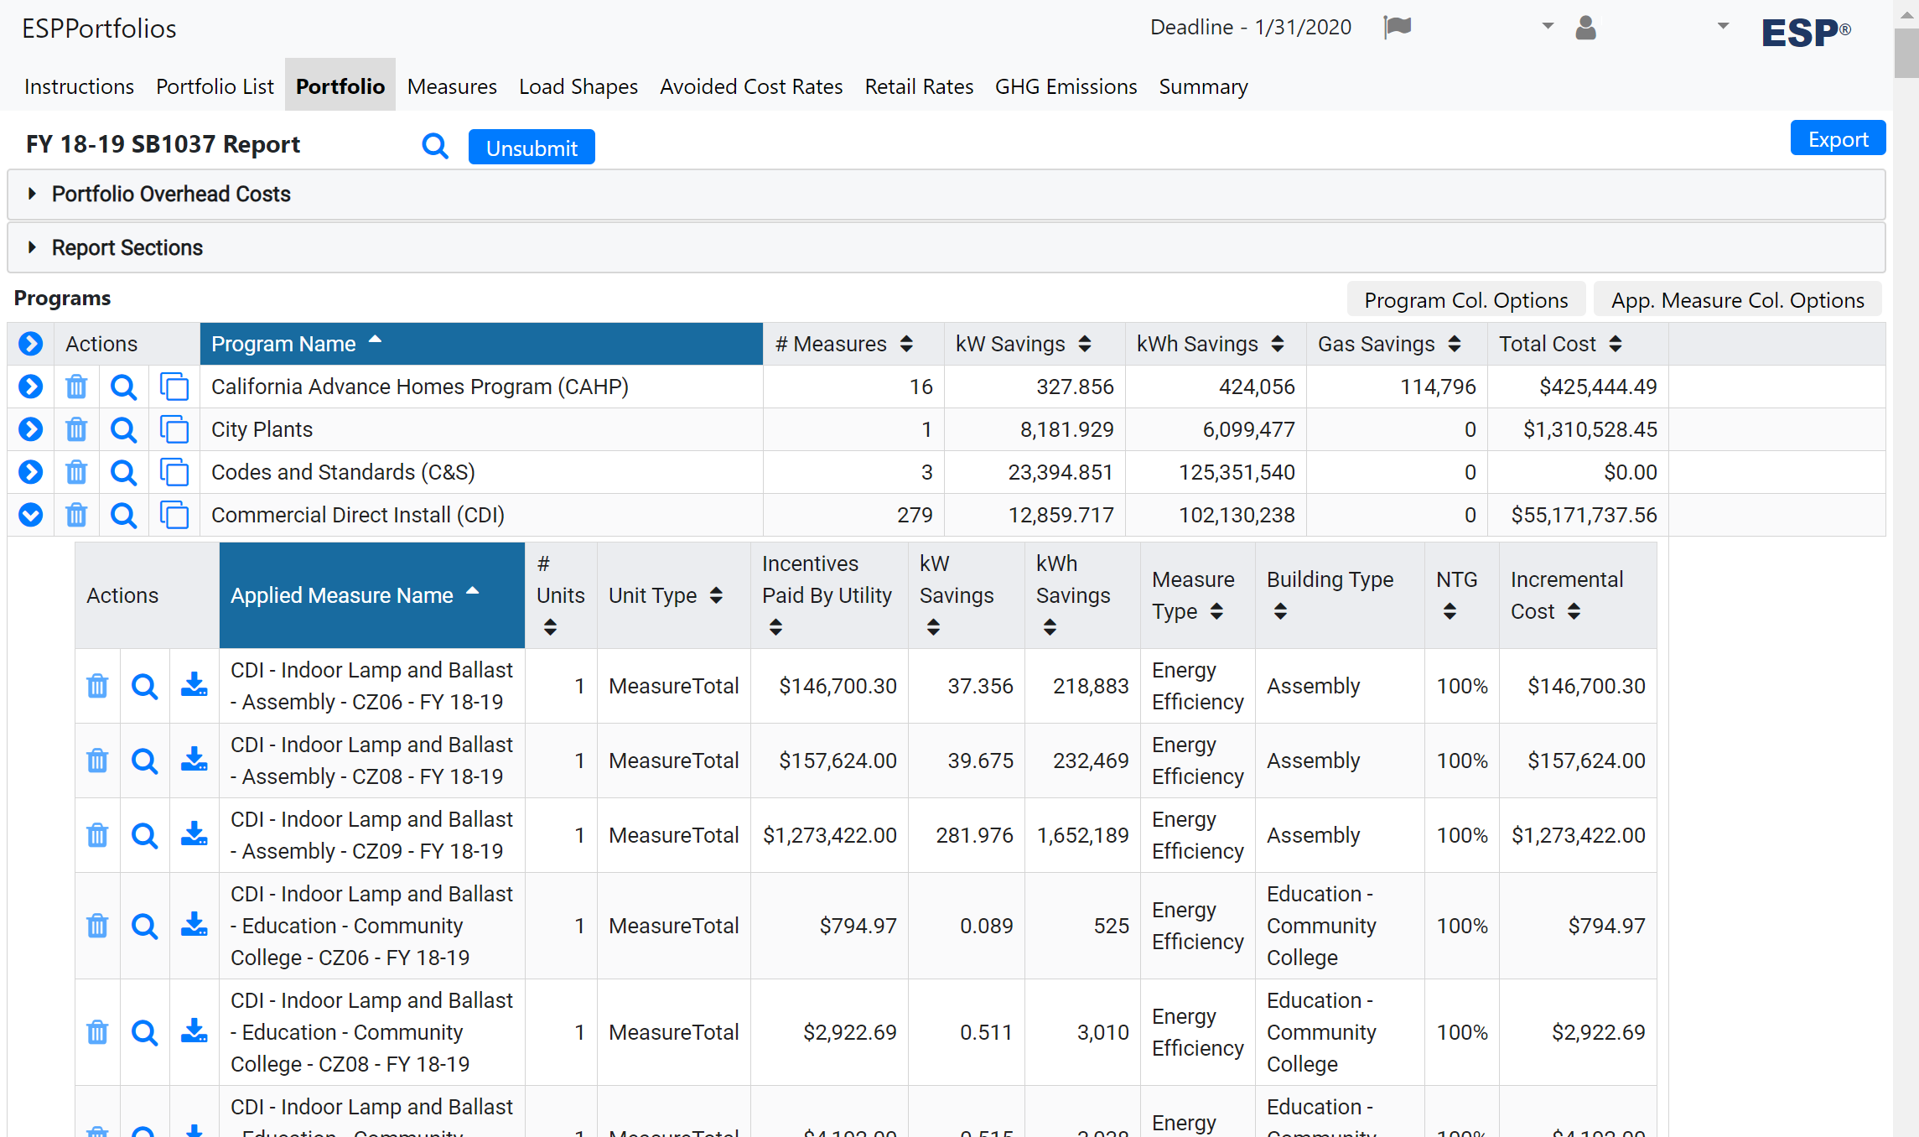
Task: Expand the Report Sections panel
Action: 946,248
